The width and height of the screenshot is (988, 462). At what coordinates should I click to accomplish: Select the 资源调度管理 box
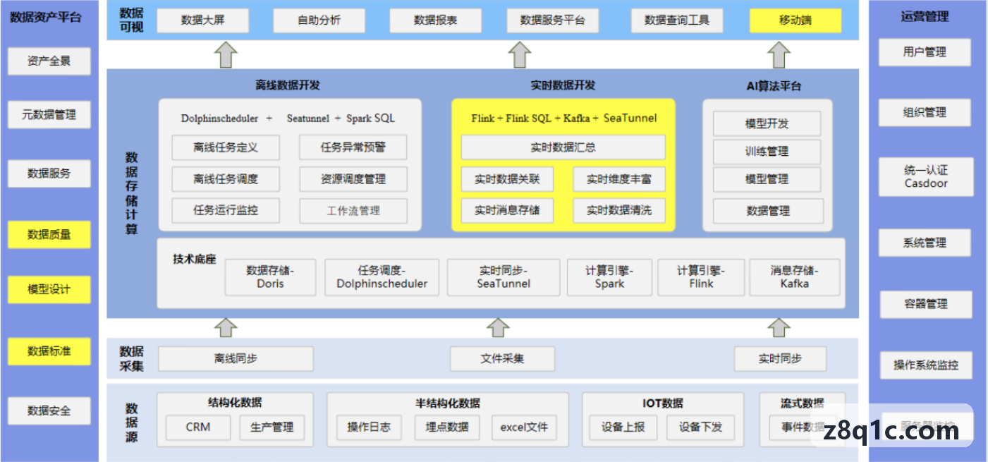click(x=353, y=179)
